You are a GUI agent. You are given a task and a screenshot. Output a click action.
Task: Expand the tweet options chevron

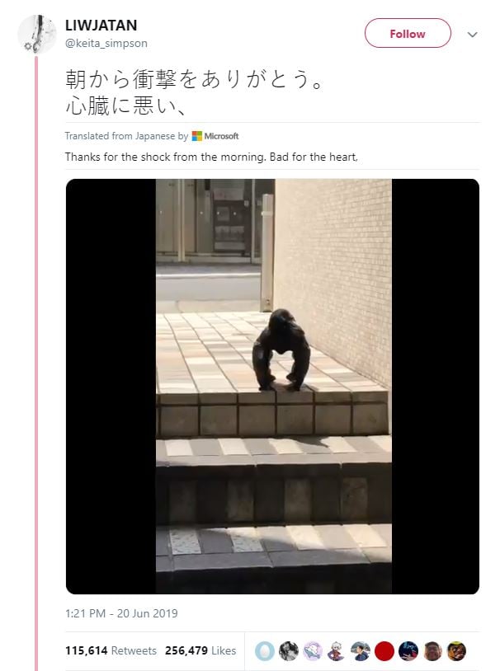coord(472,35)
